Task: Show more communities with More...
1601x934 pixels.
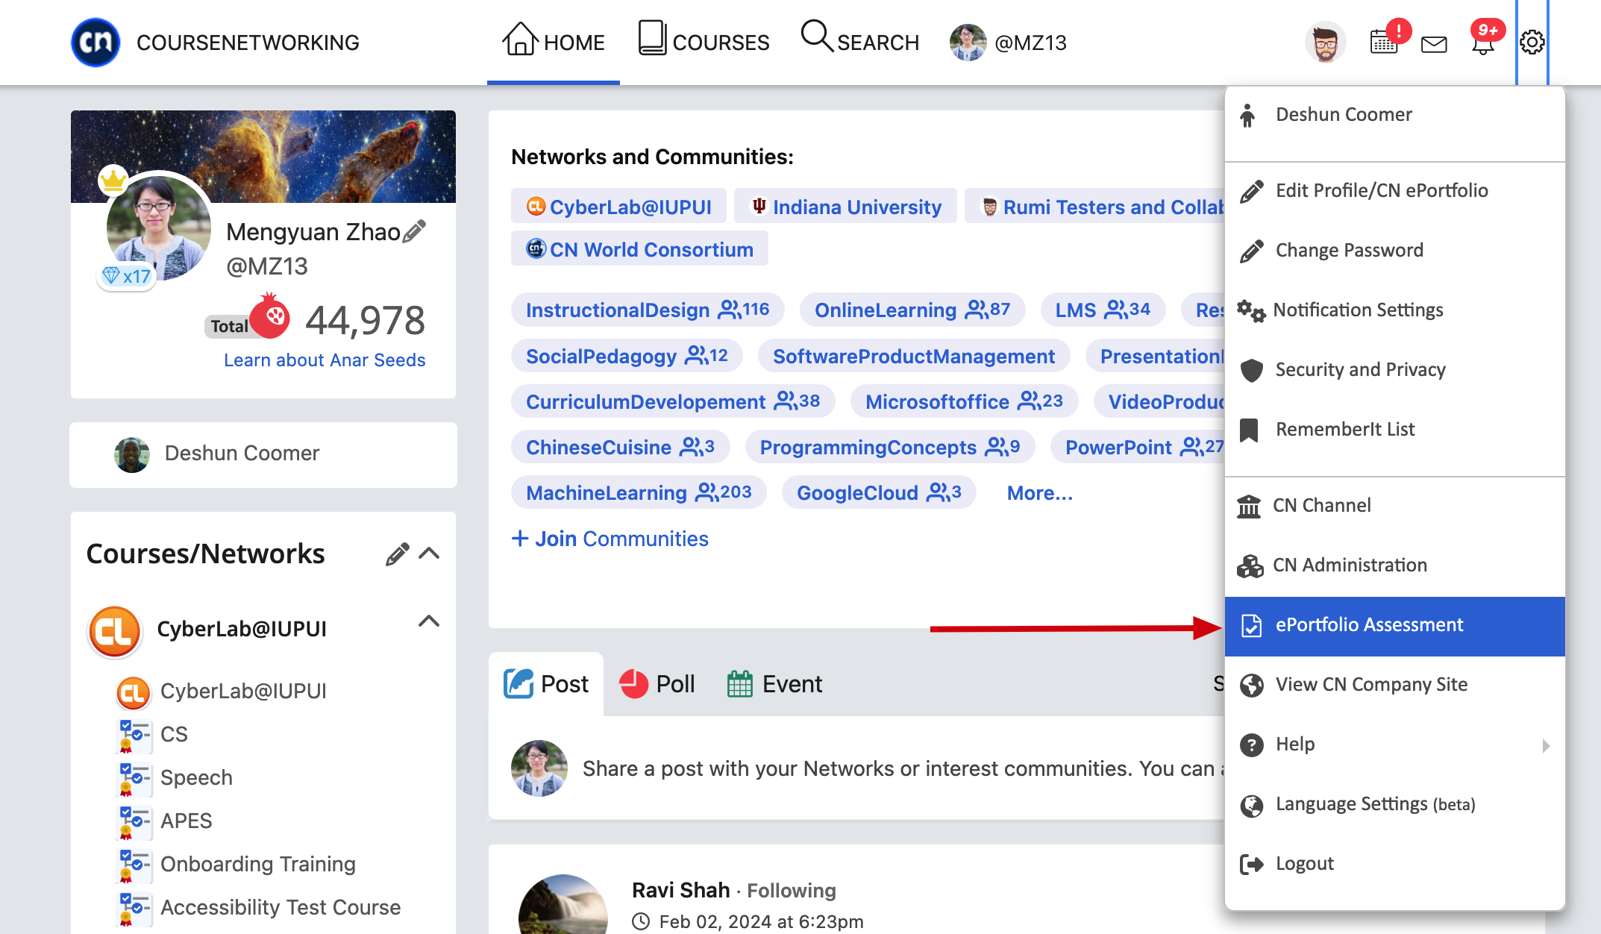Action: 1040,493
